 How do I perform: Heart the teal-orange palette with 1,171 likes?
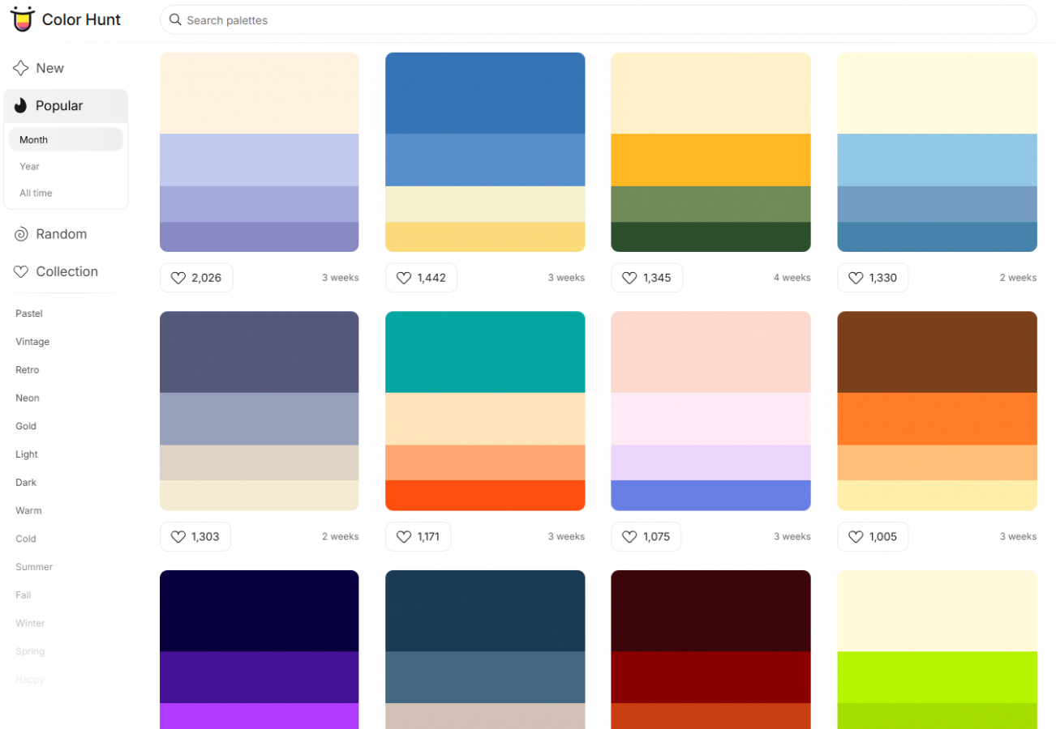tap(418, 536)
